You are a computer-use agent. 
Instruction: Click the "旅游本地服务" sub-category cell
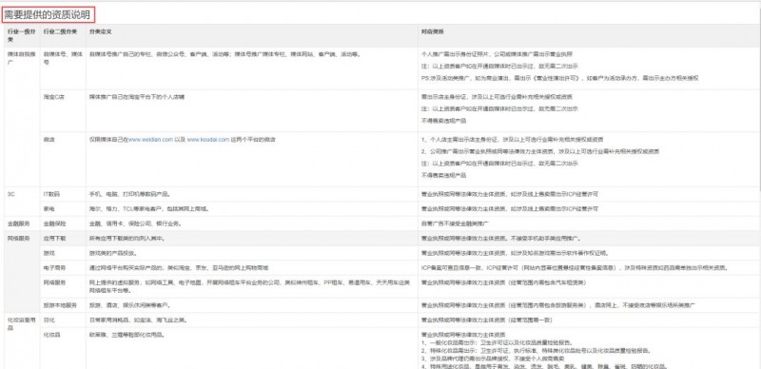[x=63, y=305]
